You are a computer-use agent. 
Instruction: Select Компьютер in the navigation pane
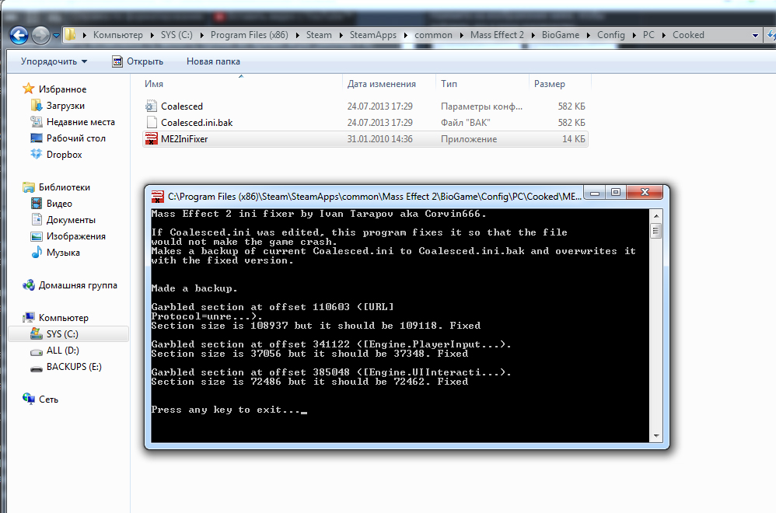click(63, 318)
